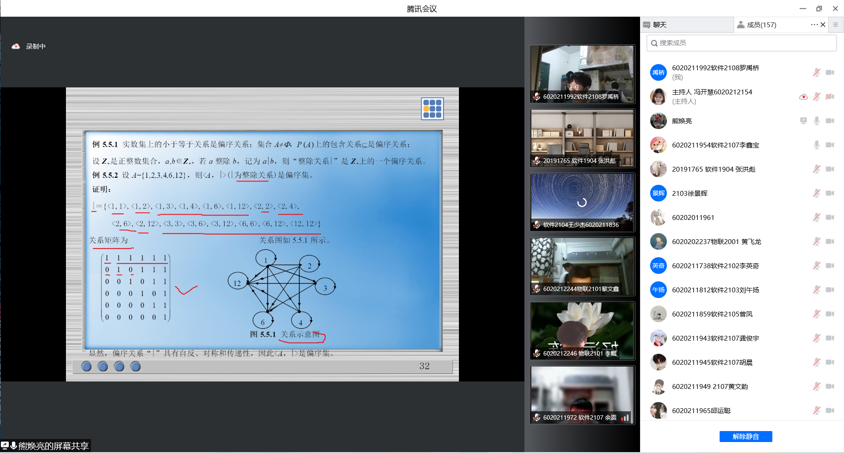This screenshot has width=844, height=453.
Task: Click the 解除静音 unmute button
Action: (746, 436)
